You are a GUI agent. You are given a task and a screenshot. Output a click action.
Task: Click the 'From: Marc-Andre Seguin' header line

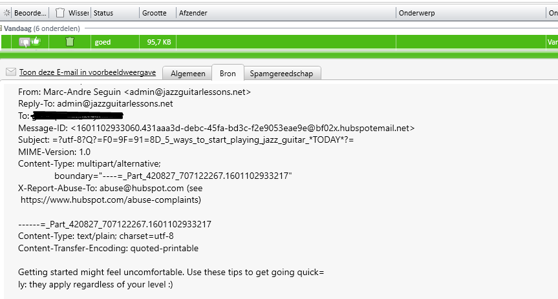click(x=134, y=92)
